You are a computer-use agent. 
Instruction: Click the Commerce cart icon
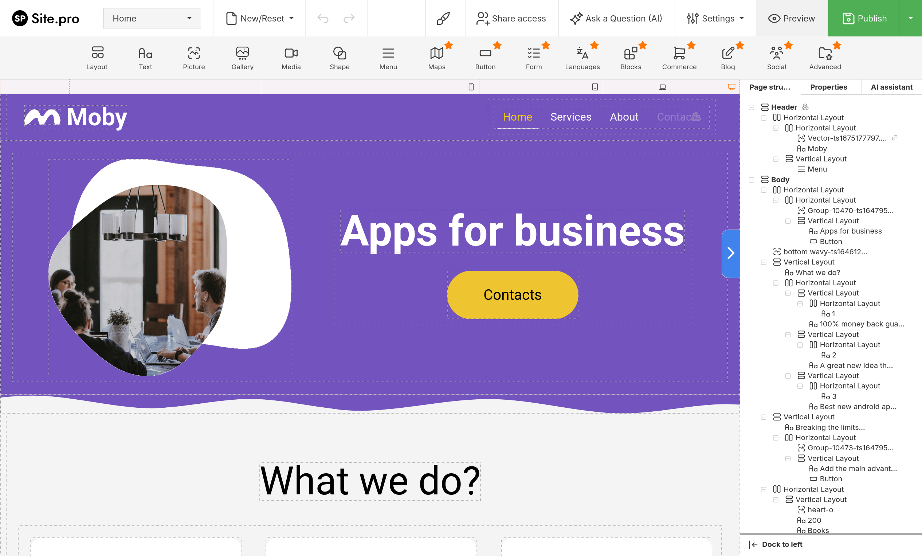[679, 54]
